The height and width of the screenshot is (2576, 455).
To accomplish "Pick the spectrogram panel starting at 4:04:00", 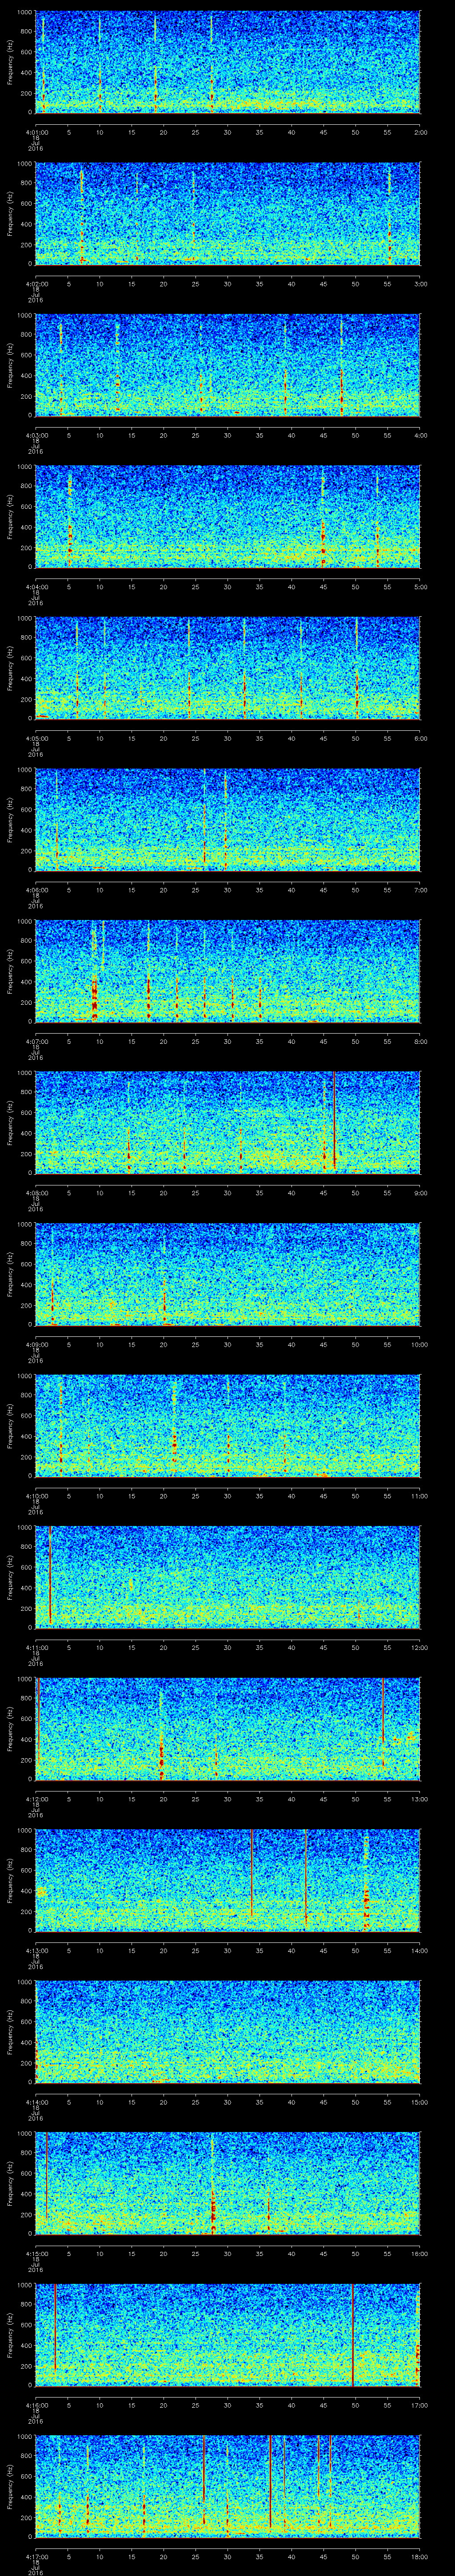I will click(227, 516).
